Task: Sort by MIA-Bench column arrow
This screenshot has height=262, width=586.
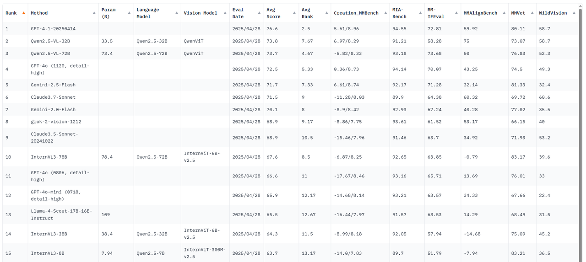Action: click(420, 13)
